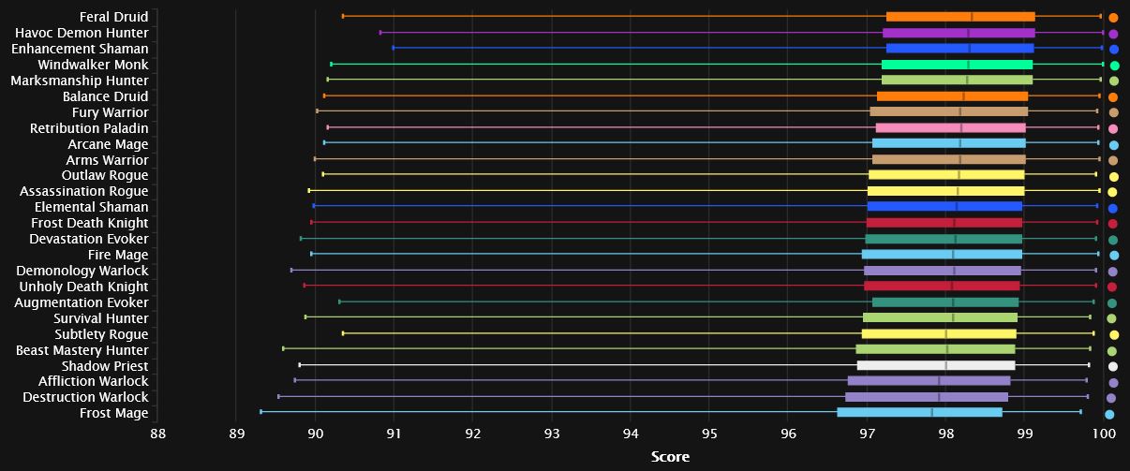Click the light blue dot on Arcane Mage row
Viewport: 1130px width, 471px height.
(1114, 145)
